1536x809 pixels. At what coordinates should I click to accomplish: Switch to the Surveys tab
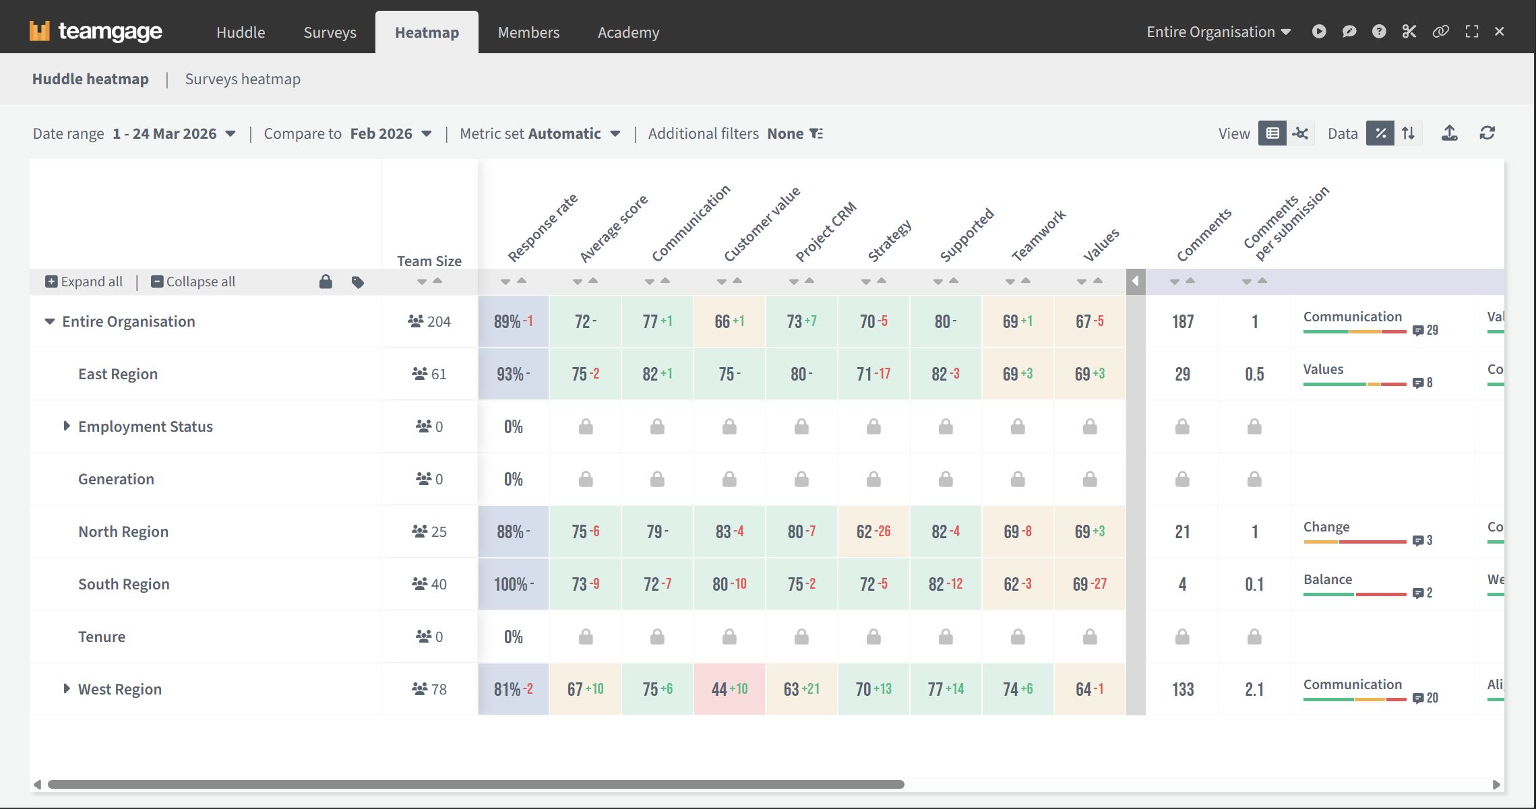tap(330, 32)
